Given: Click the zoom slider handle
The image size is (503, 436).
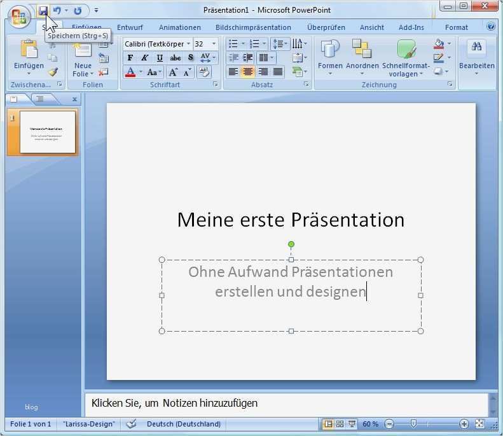Looking at the screenshot, I should click(x=413, y=424).
